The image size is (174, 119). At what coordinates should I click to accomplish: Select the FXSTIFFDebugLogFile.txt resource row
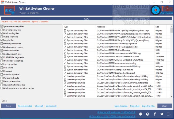pos(117,47)
